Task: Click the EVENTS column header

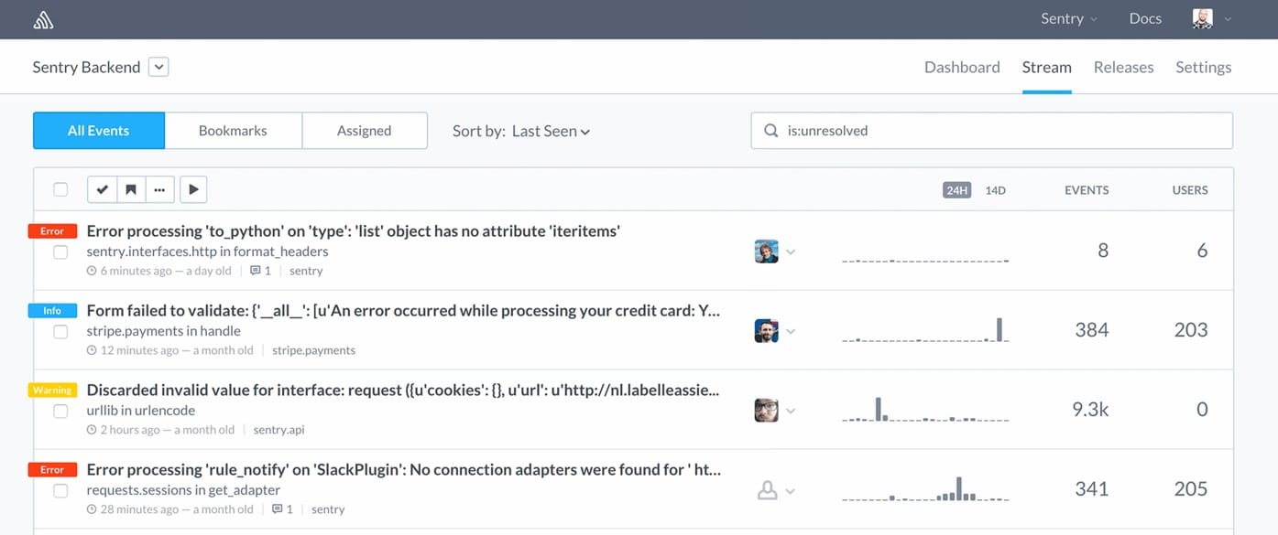Action: point(1087,190)
